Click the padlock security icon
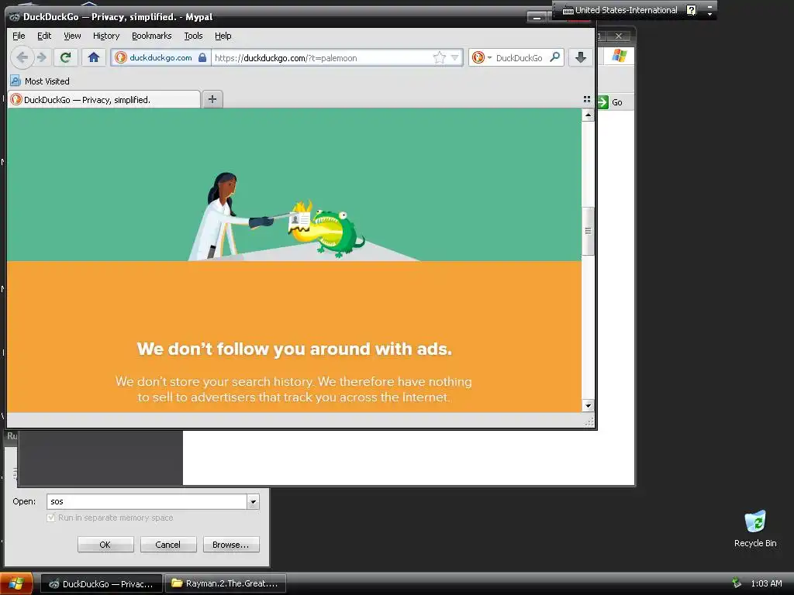 point(202,57)
